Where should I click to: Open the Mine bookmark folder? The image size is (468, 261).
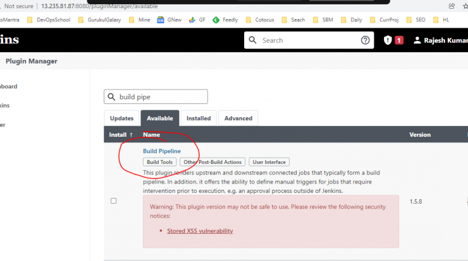click(139, 20)
